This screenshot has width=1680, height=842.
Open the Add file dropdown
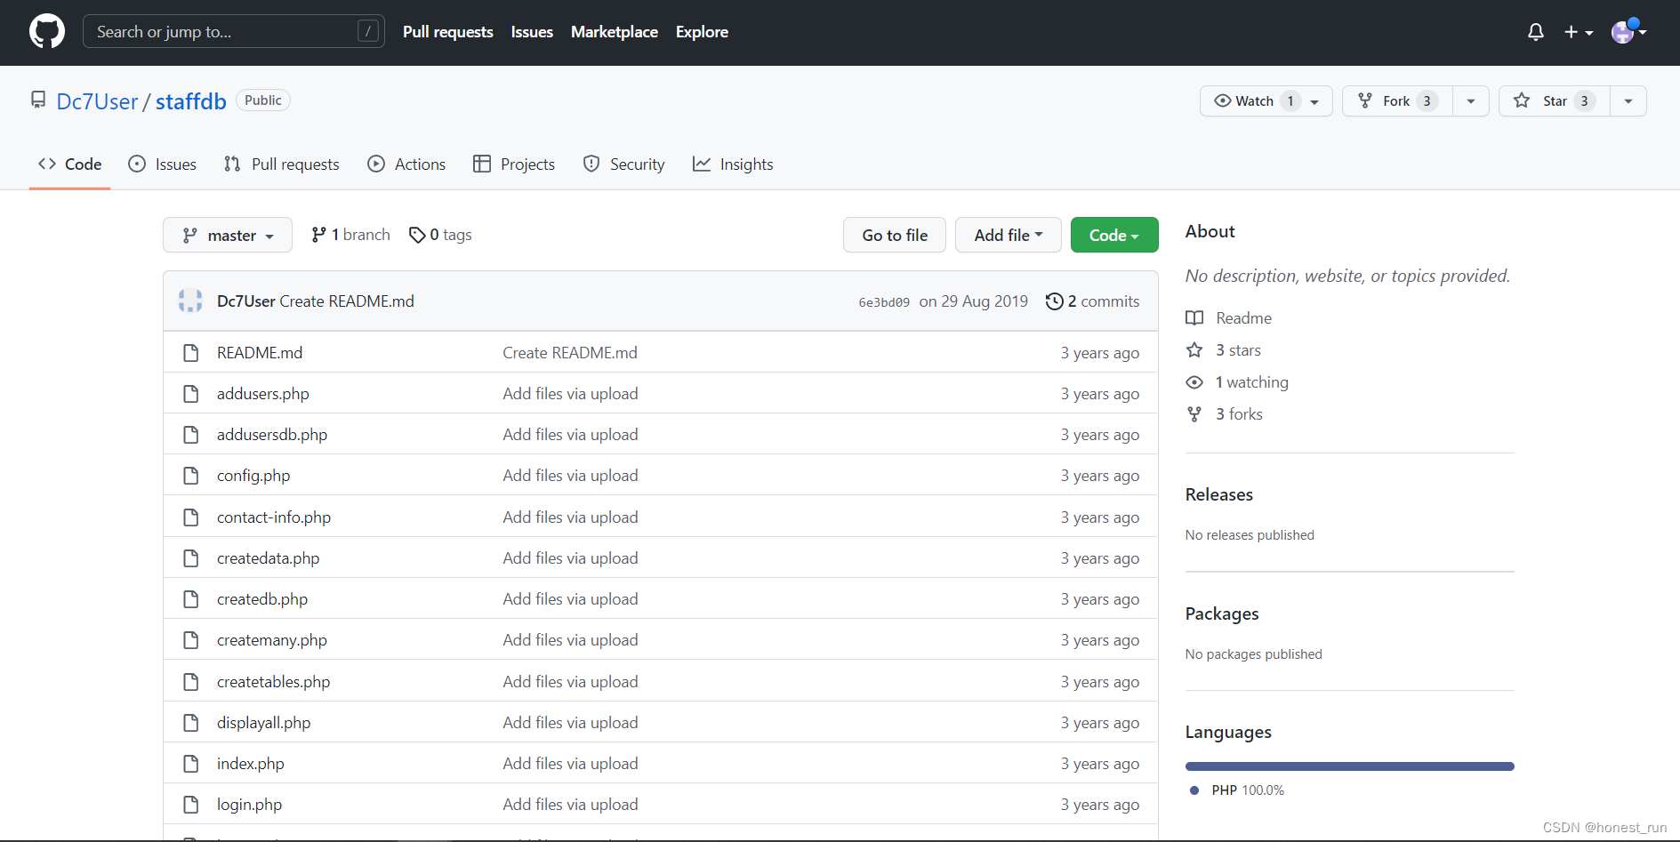coord(1009,235)
